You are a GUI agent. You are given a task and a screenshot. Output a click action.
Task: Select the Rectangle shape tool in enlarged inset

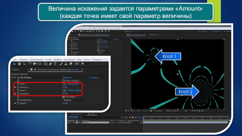click(x=46, y=64)
